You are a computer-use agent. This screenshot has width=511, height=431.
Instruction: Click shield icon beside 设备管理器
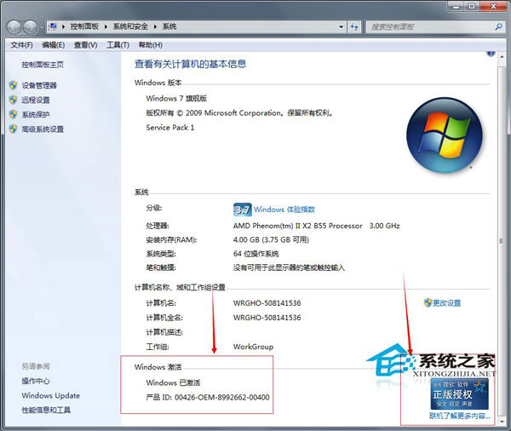tap(13, 85)
